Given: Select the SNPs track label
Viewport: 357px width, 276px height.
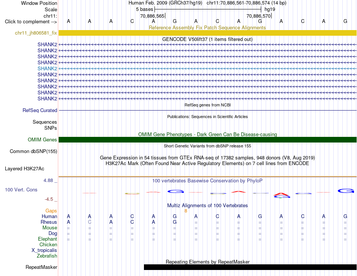Looking at the screenshot, I should tap(51, 128).
